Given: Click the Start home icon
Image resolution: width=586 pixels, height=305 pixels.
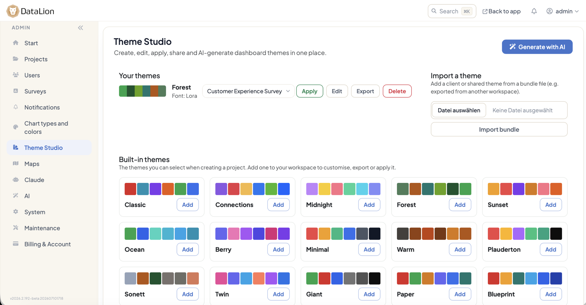Looking at the screenshot, I should click(16, 43).
